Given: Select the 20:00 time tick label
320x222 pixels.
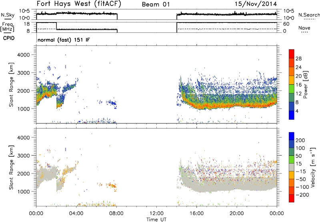Looking at the screenshot, I should (x=236, y=214).
